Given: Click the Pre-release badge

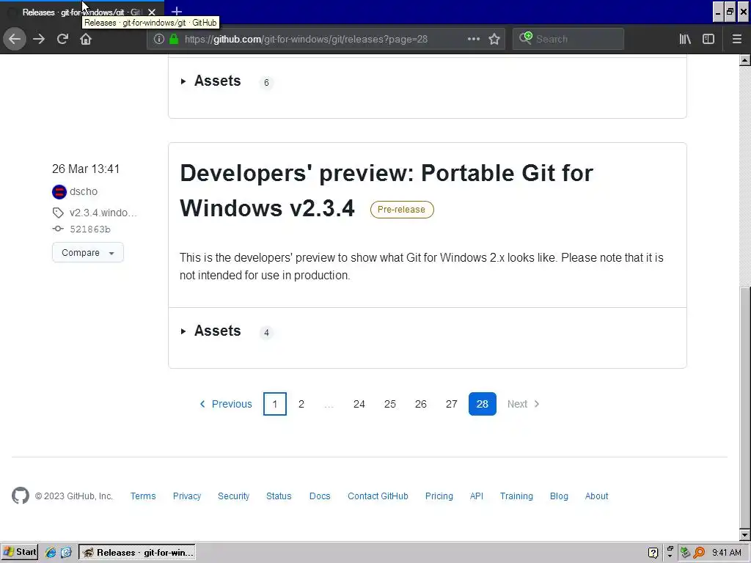Looking at the screenshot, I should 401,210.
